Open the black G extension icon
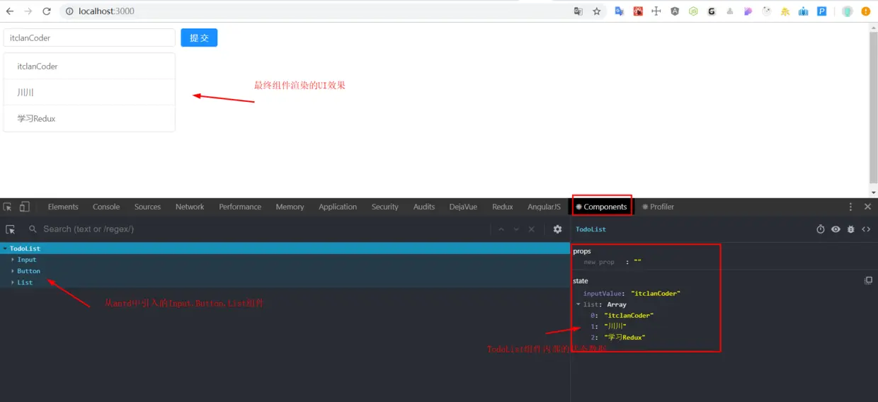Viewport: 878px width, 402px height. coord(712,11)
